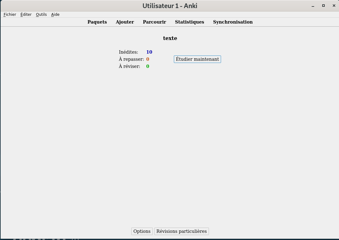Open the Outils menu

[41, 15]
